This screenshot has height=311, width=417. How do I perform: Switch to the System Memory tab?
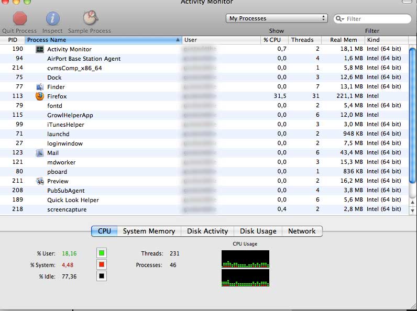(149, 231)
